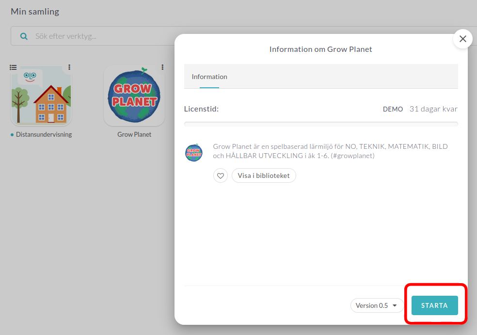477x335 pixels.
Task: Click the Grow Planet label under tile
Action: tap(134, 134)
